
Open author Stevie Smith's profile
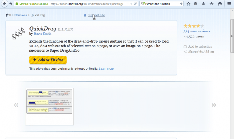(42, 34)
